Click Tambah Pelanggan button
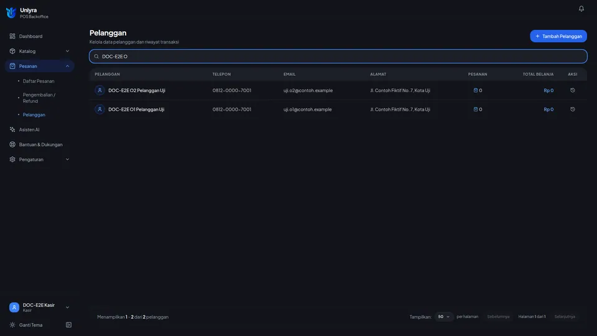Viewport: 597px width, 336px height. [x=558, y=36]
